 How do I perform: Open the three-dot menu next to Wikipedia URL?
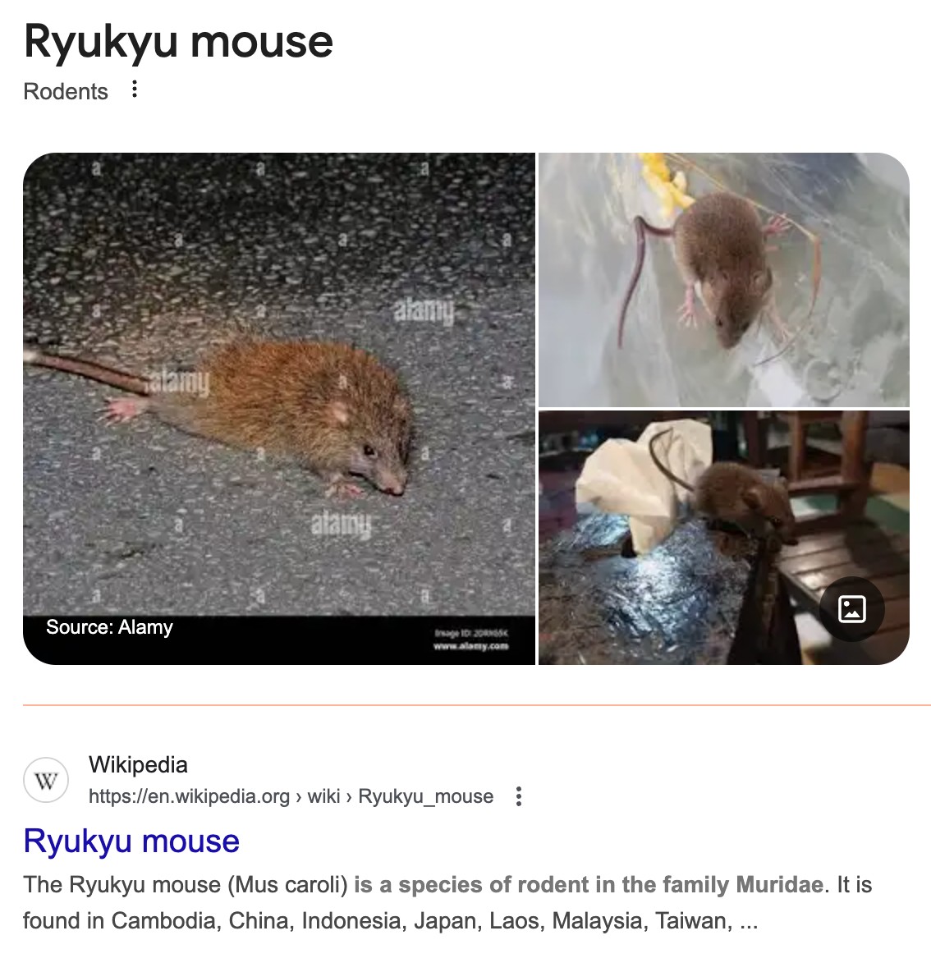519,796
